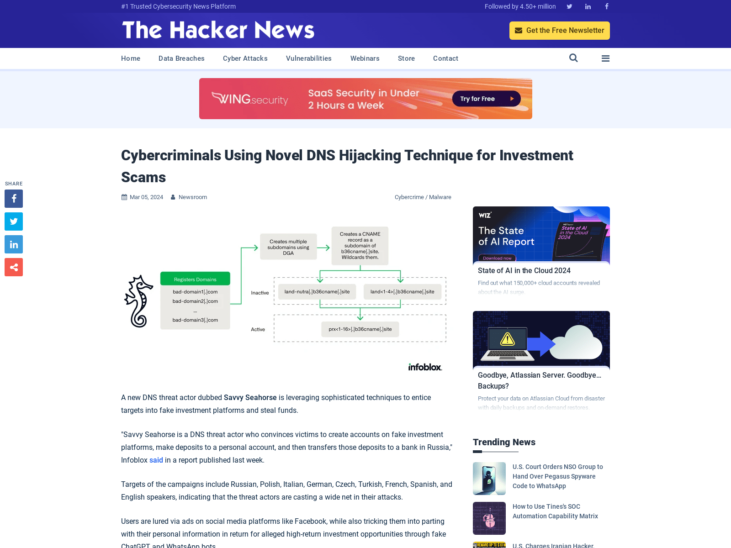Click the search magnifier icon
The height and width of the screenshot is (548, 731).
pyautogui.click(x=573, y=58)
